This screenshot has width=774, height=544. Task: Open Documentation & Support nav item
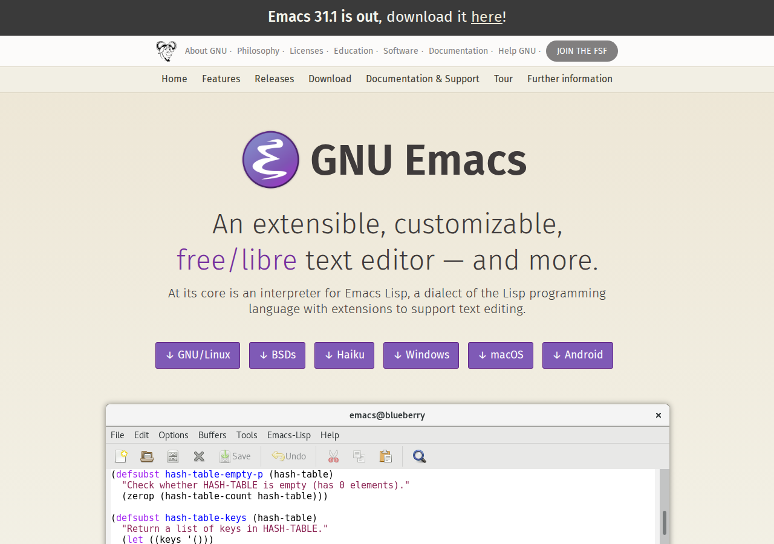click(423, 79)
